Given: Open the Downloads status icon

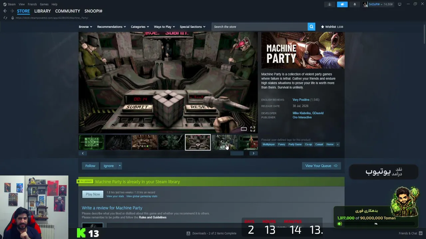Looking at the screenshot, I should [188, 233].
